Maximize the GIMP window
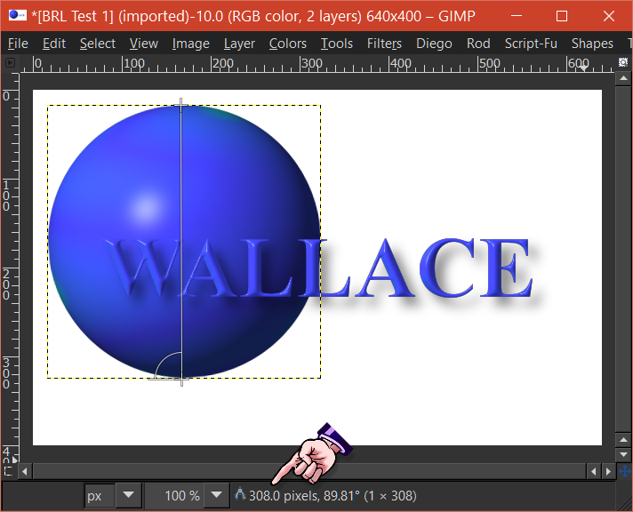 pos(562,16)
